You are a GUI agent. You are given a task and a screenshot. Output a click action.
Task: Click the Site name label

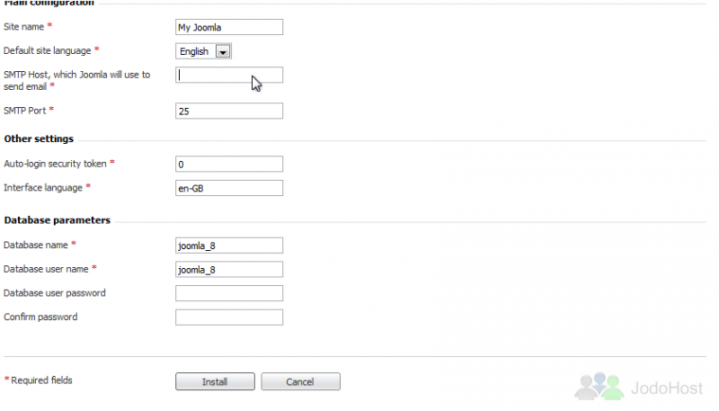[24, 27]
